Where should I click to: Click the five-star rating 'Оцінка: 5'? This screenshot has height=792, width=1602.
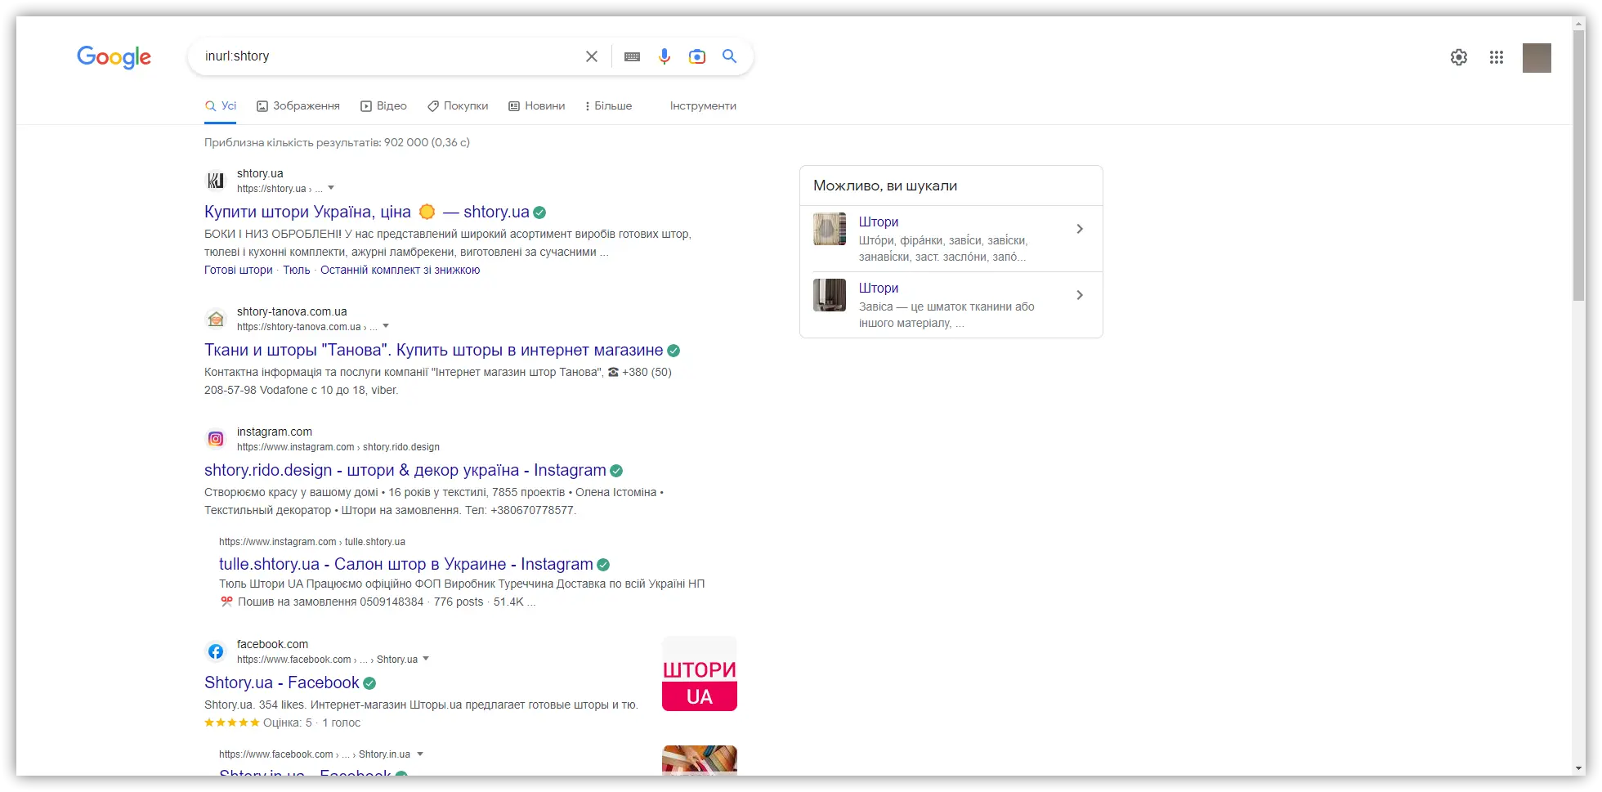coord(258,723)
